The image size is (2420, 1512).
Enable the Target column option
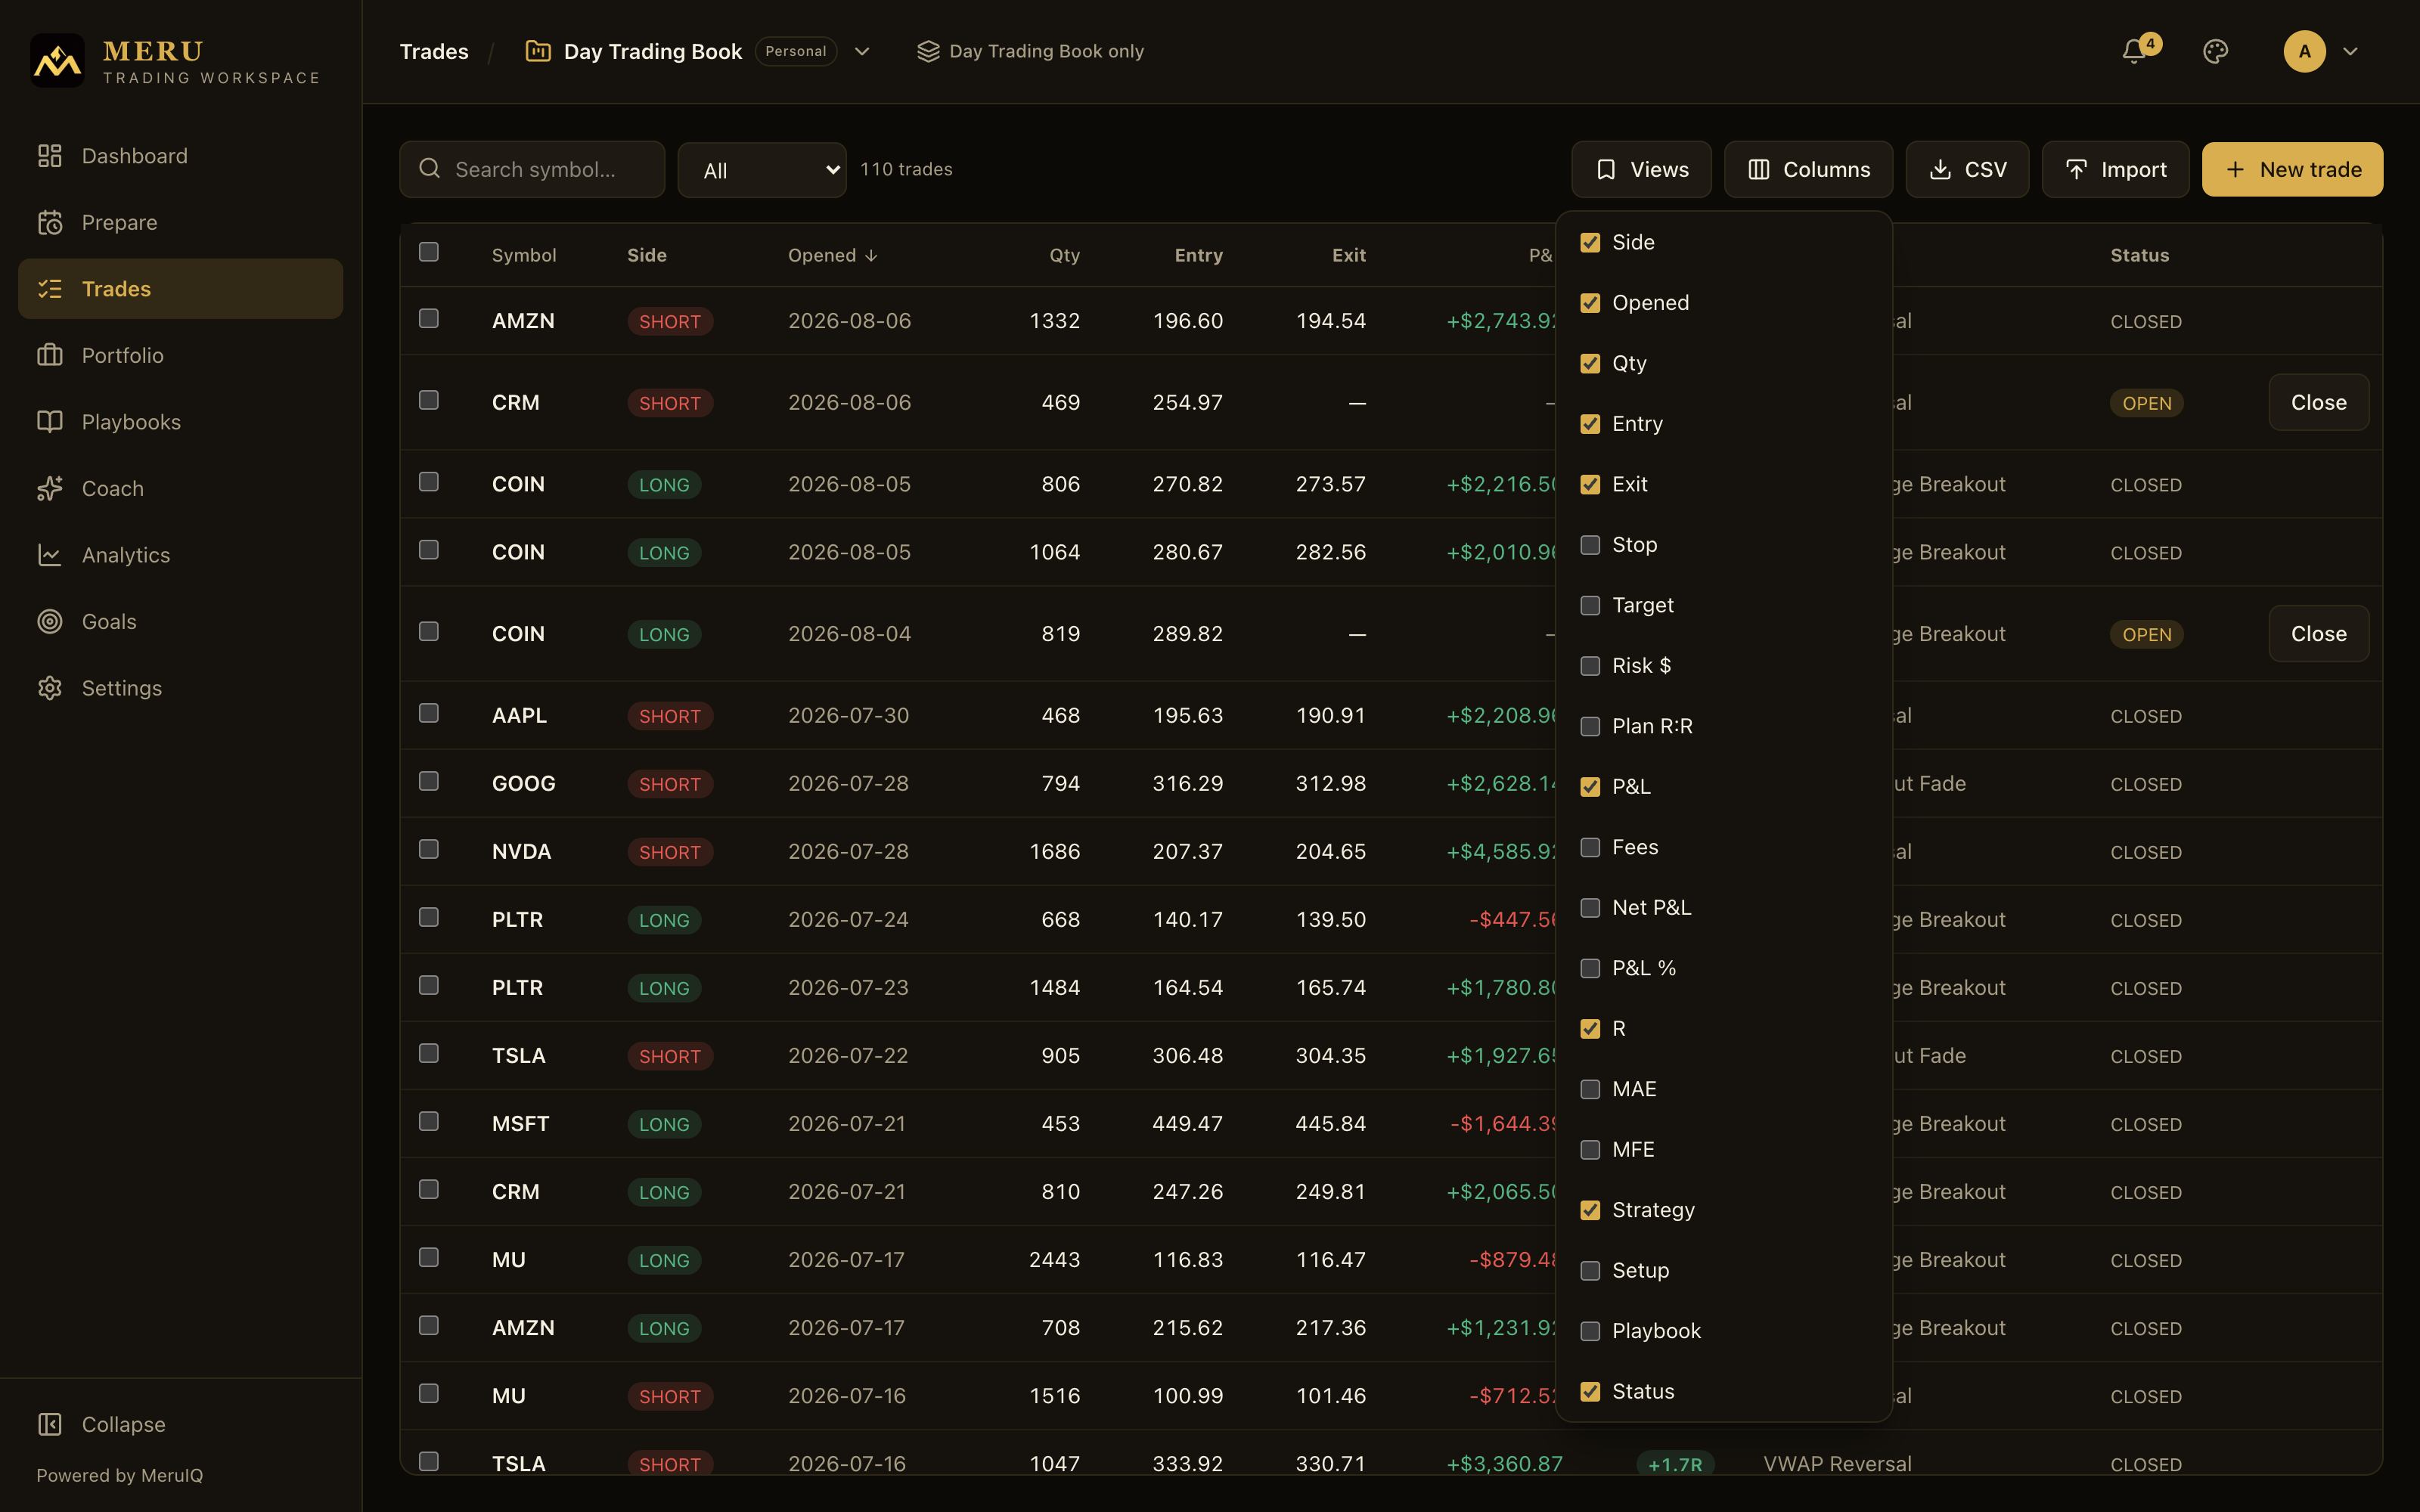(1590, 606)
